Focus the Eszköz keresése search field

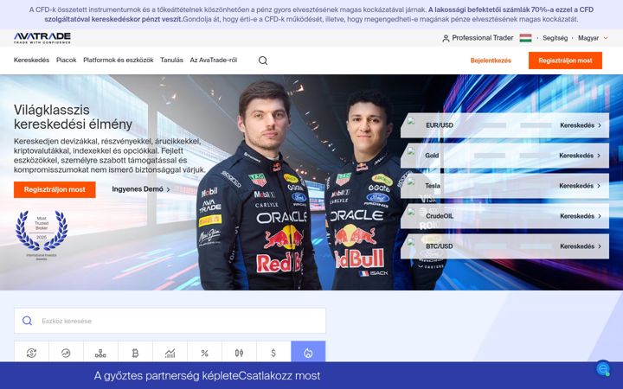pos(170,321)
